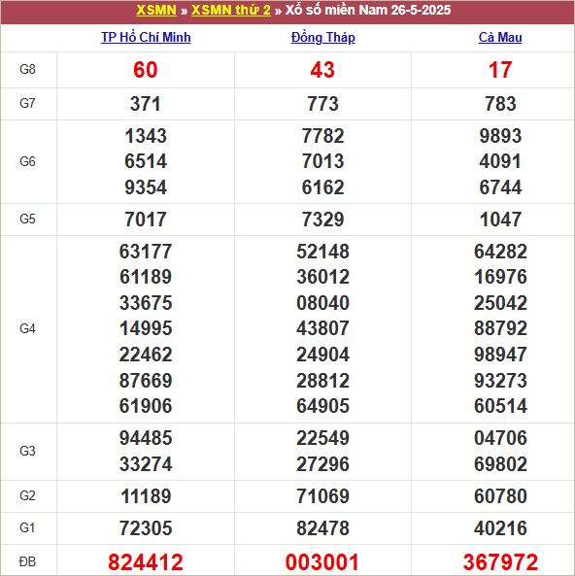Open the XSMN link in header

pos(156,10)
